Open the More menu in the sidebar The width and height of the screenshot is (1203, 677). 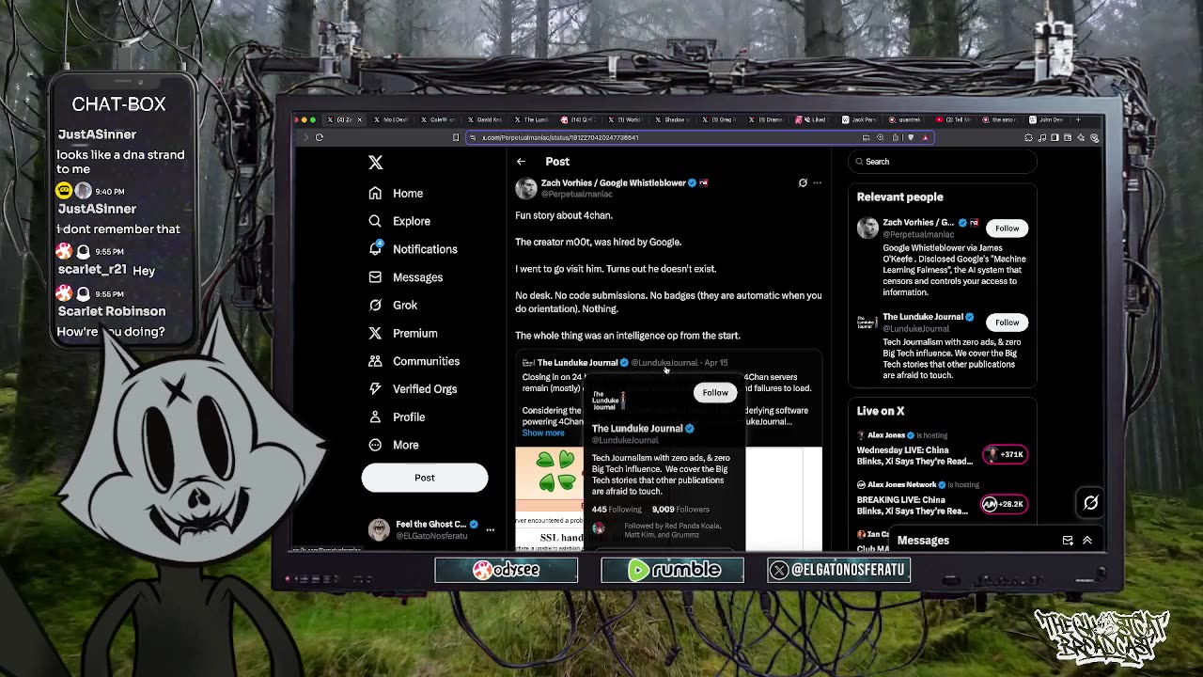tap(393, 445)
